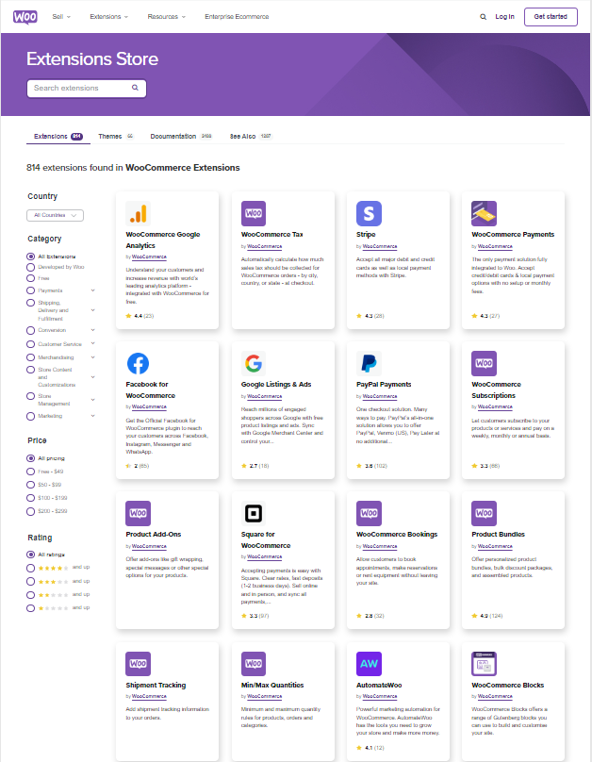This screenshot has width=592, height=762.
Task: Click the PayPal logo icon
Action: click(369, 363)
